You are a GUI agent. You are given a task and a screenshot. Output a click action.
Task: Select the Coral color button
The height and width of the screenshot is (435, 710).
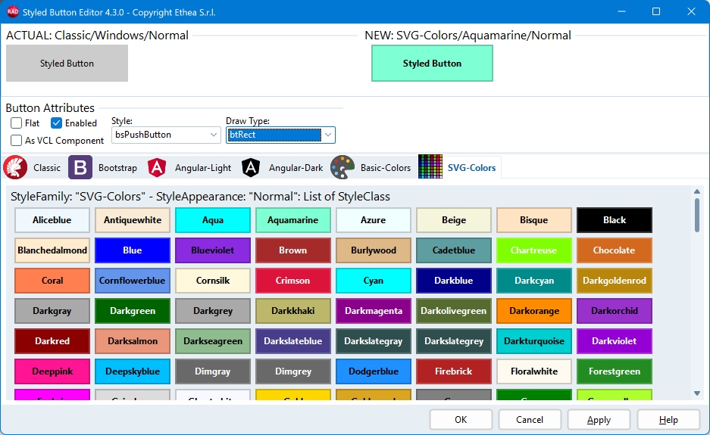pos(52,281)
